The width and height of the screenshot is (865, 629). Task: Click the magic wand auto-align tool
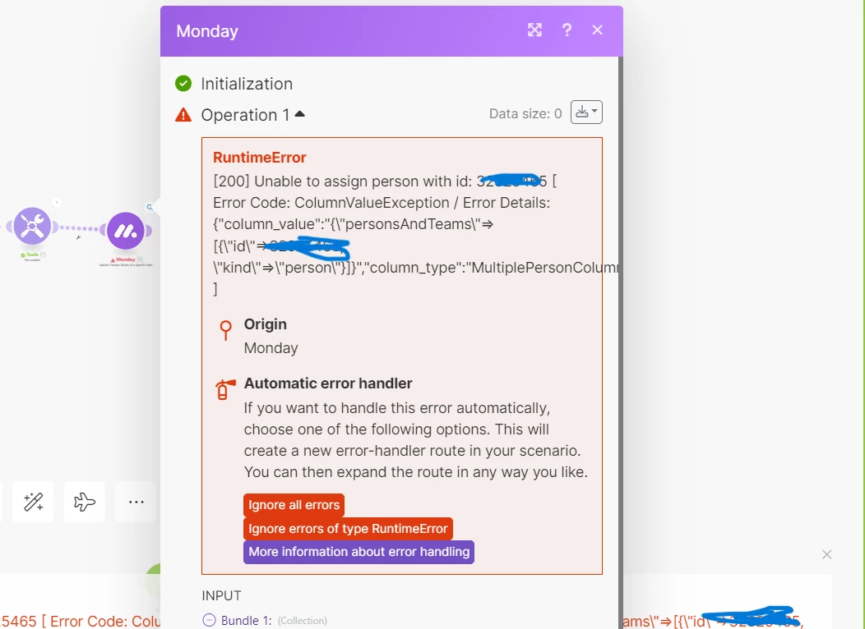[33, 502]
